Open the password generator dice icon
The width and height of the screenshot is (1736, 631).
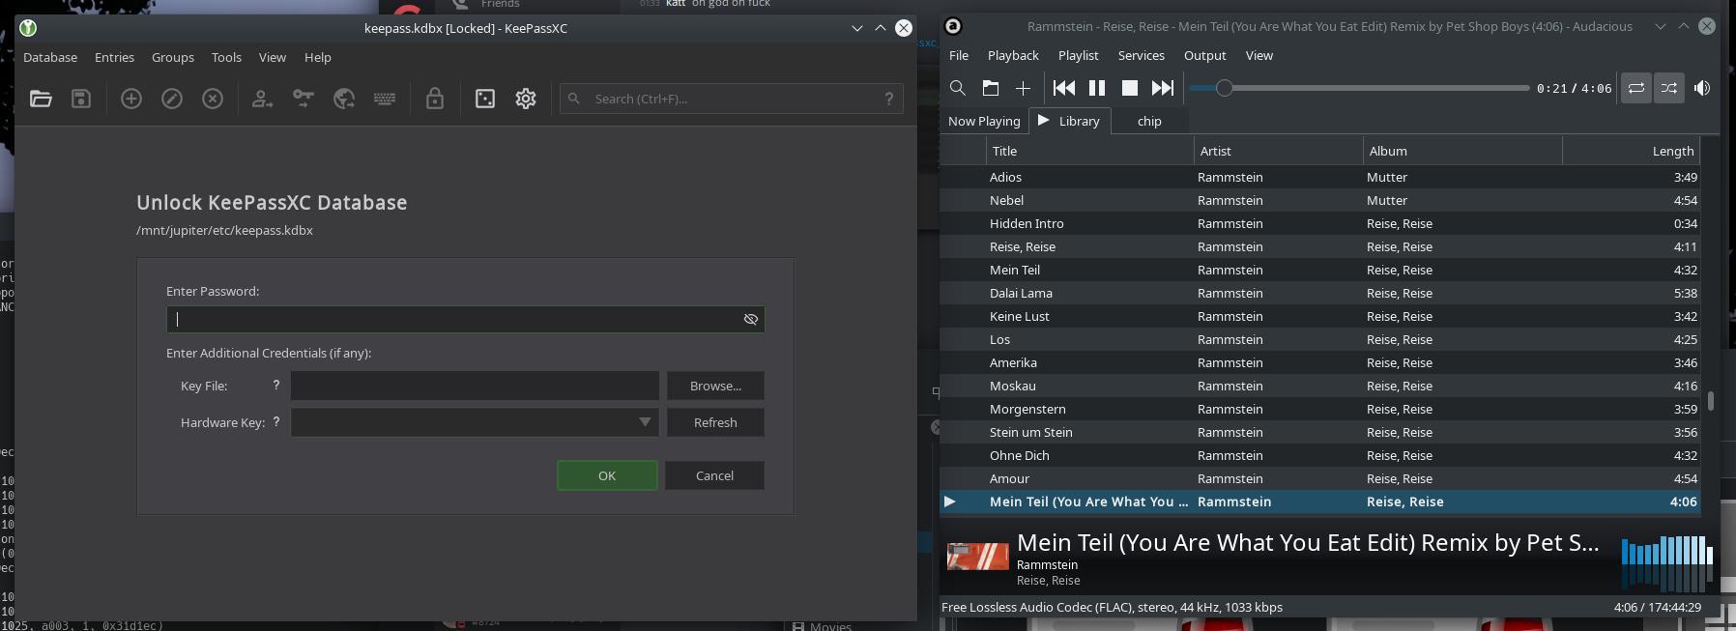(x=485, y=99)
